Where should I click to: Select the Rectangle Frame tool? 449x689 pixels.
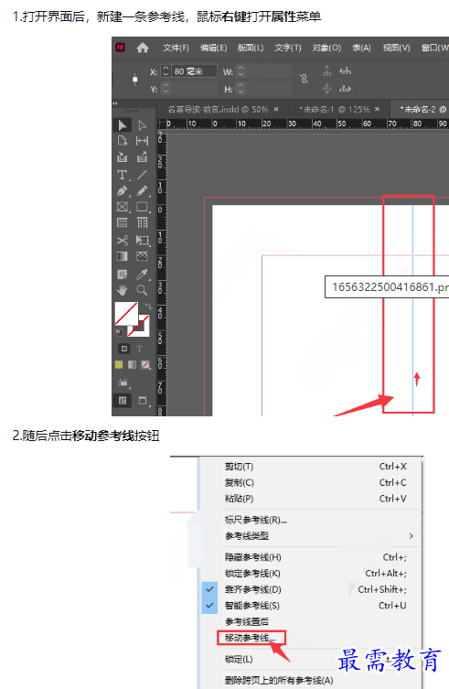click(123, 207)
